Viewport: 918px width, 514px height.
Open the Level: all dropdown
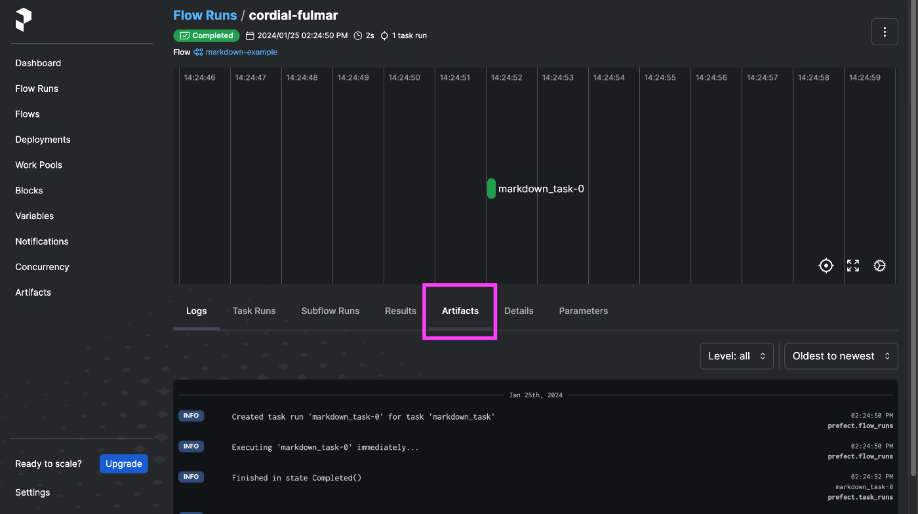pos(737,356)
